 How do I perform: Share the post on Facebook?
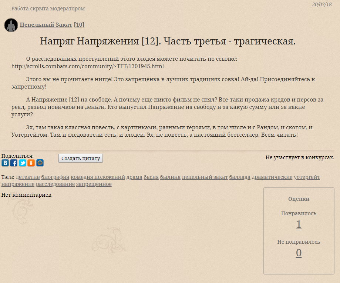pos(14,163)
